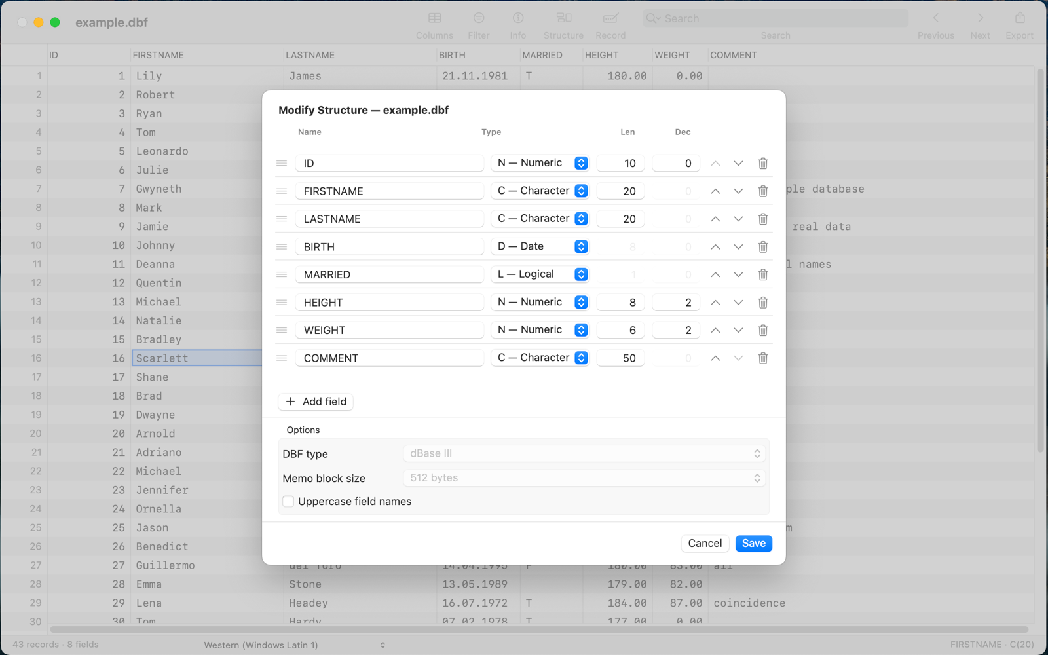Edit the FIRSTNAME field name box

tap(390, 191)
